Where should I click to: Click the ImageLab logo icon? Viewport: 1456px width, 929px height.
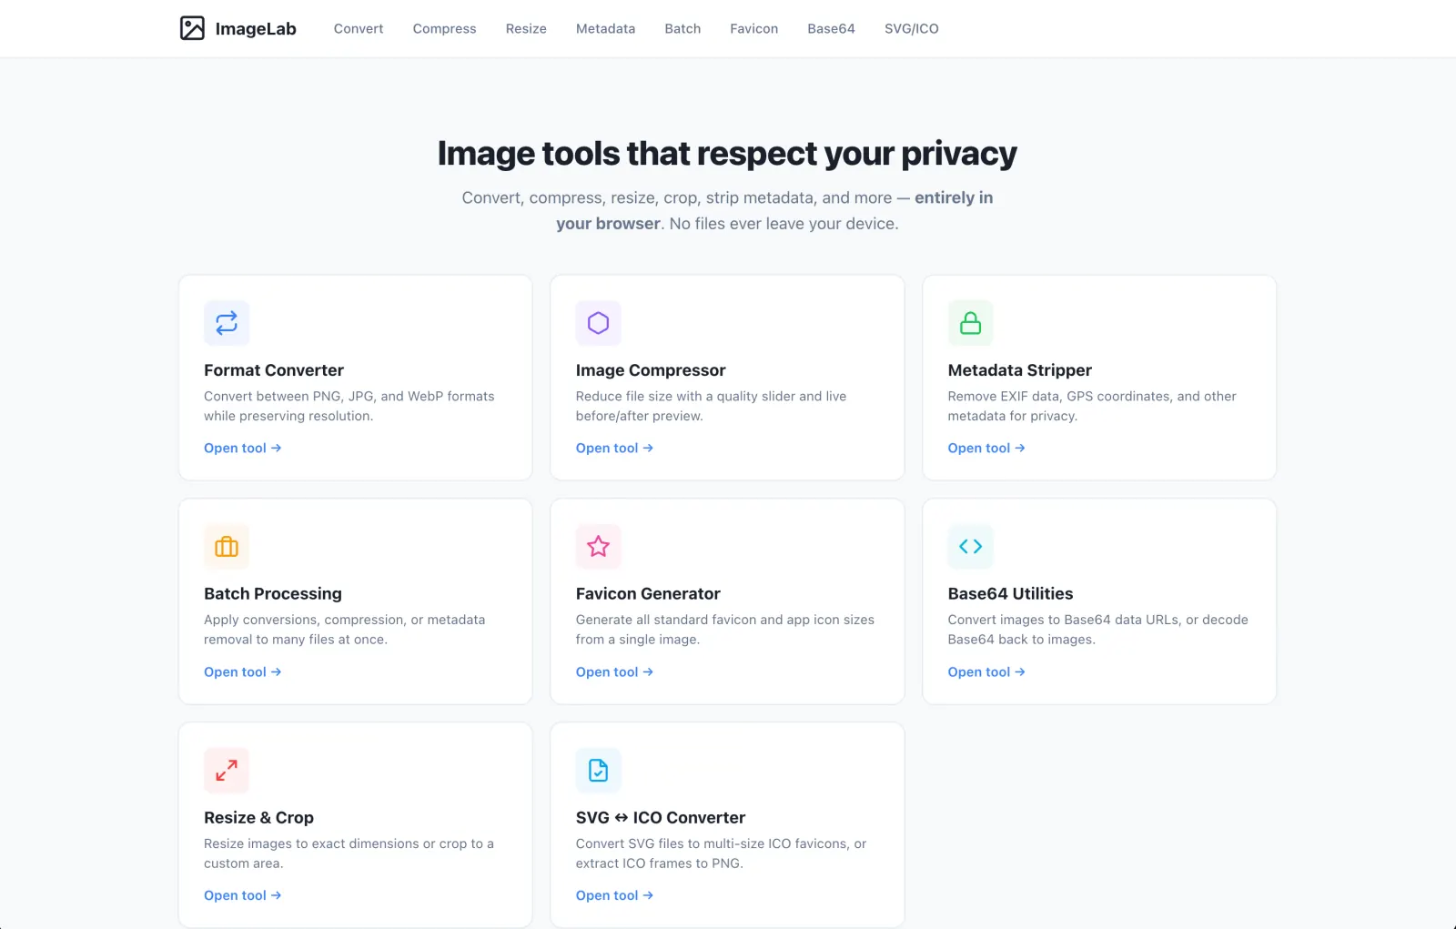(x=192, y=28)
